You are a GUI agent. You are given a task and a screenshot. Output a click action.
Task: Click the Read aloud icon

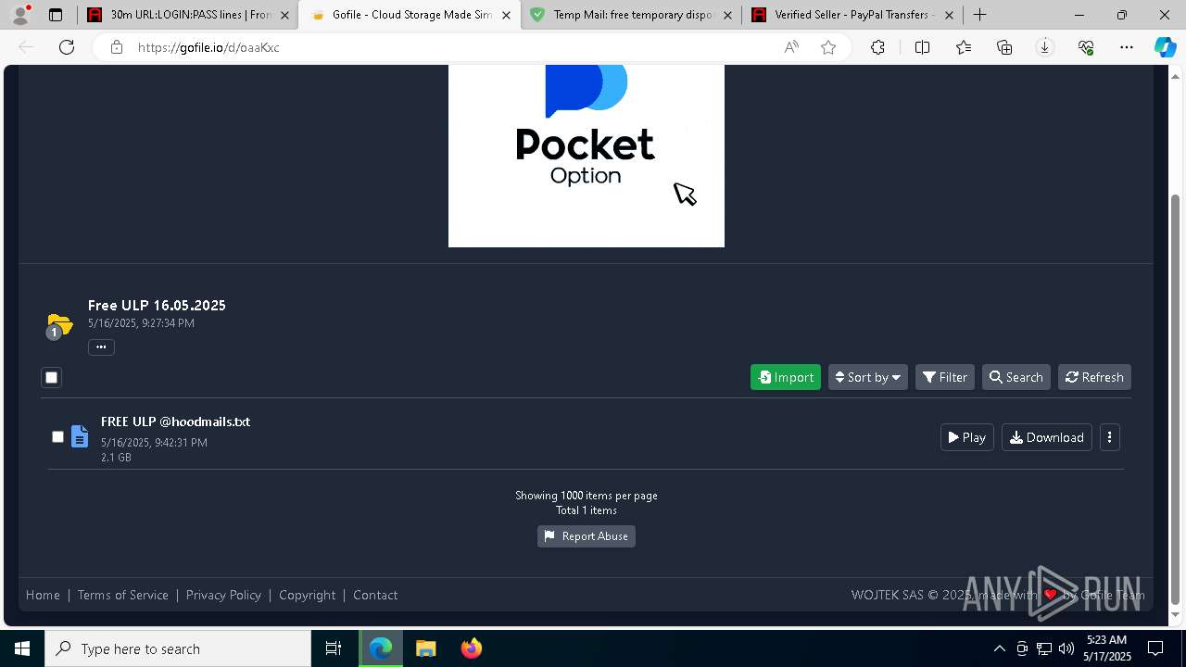click(x=791, y=47)
